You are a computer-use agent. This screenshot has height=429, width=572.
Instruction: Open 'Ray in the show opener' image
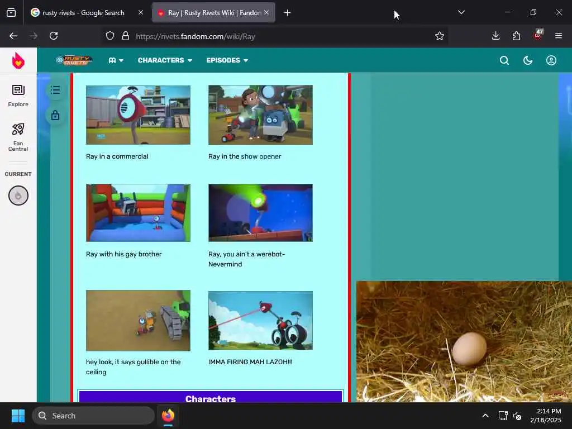[x=260, y=115]
